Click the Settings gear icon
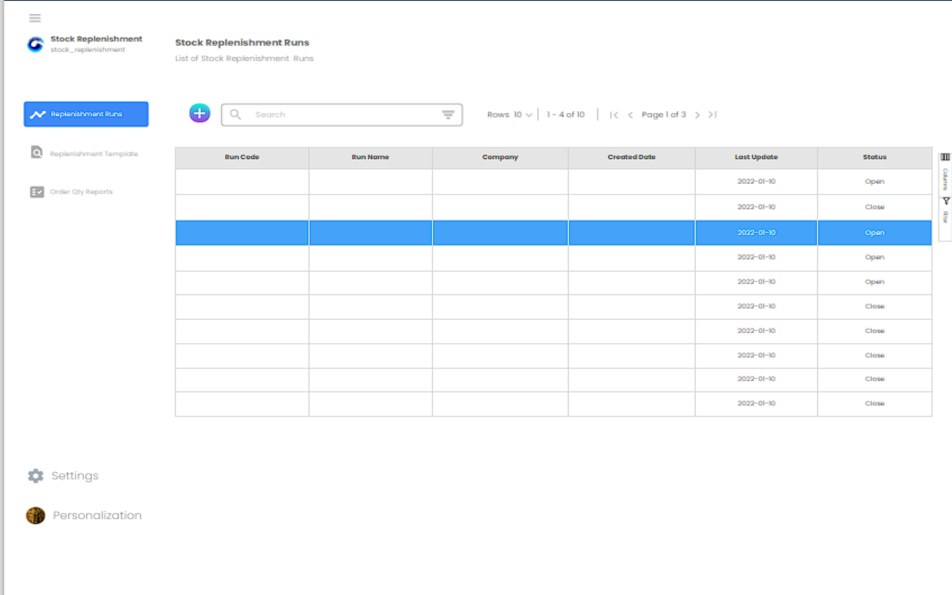The height and width of the screenshot is (595, 952). click(x=36, y=476)
